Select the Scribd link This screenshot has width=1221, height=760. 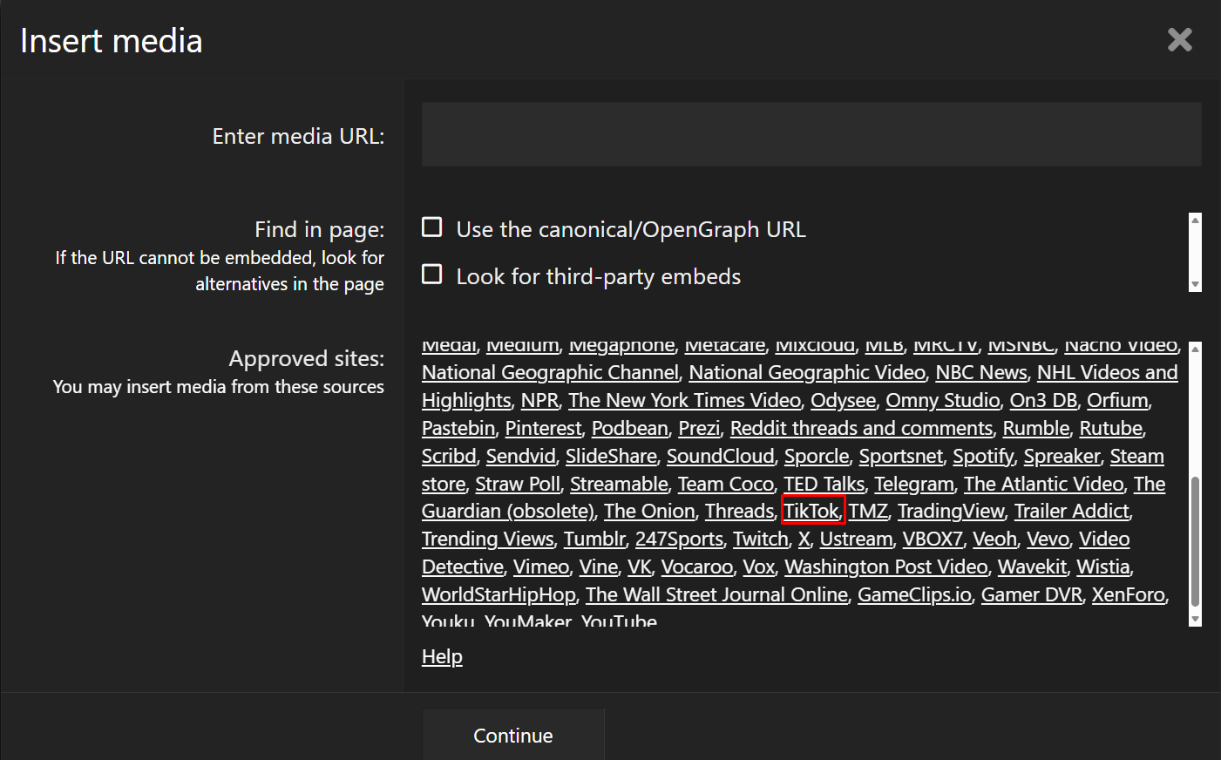click(449, 457)
